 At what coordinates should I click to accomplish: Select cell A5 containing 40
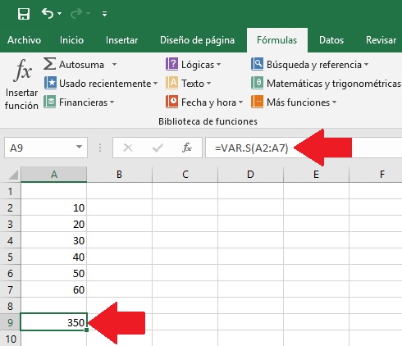[x=54, y=257]
